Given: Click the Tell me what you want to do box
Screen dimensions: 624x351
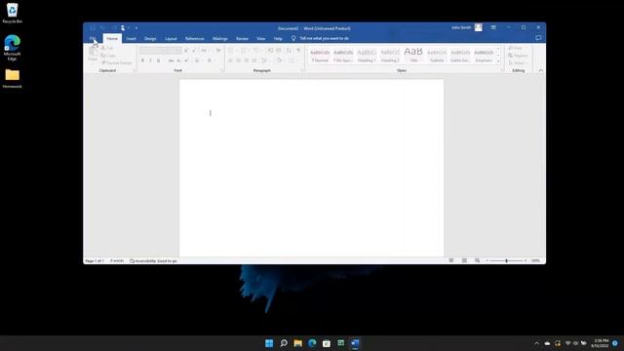Looking at the screenshot, I should pyautogui.click(x=321, y=38).
